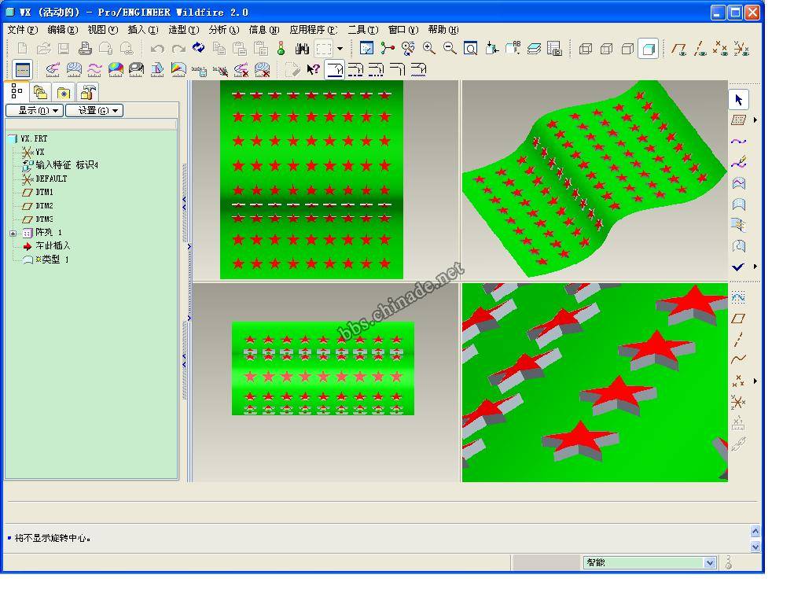
Task: Click the Print icon in the toolbar
Action: [85, 49]
